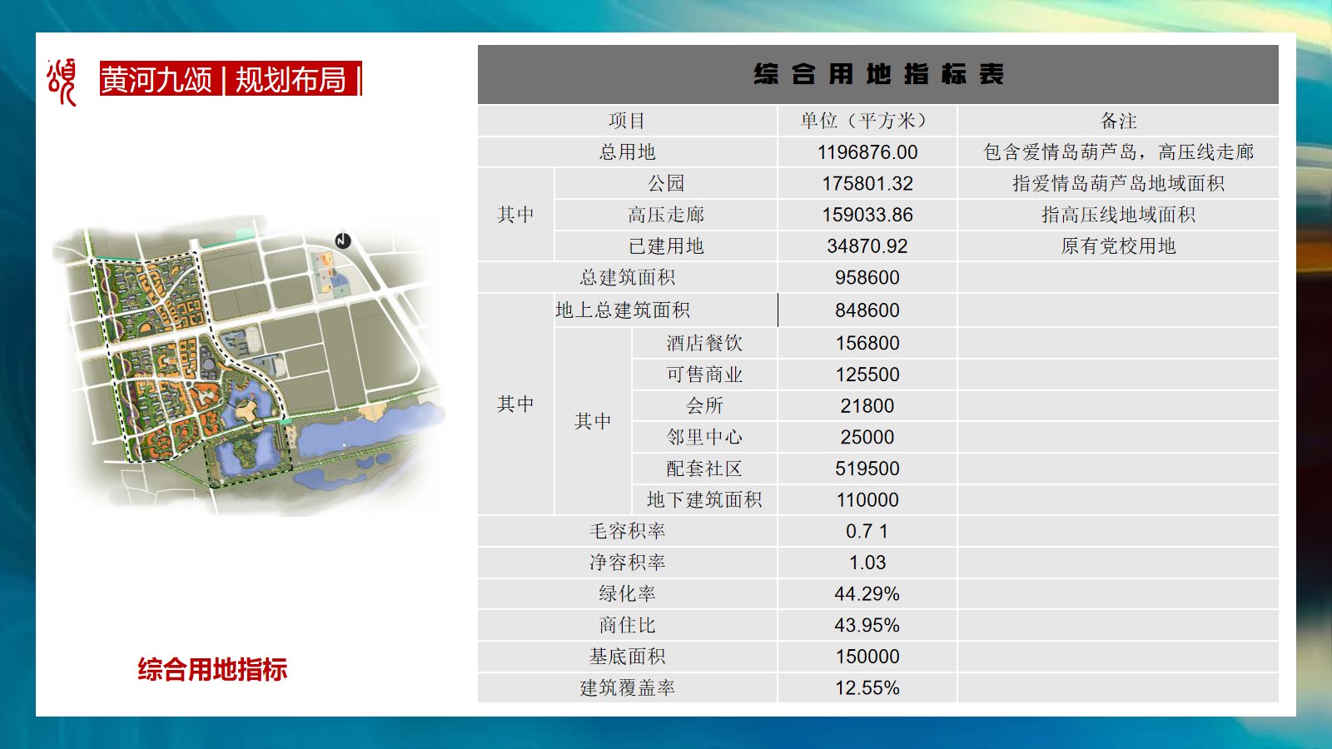Click the value 175801.32
The height and width of the screenshot is (749, 1332).
[x=867, y=184]
